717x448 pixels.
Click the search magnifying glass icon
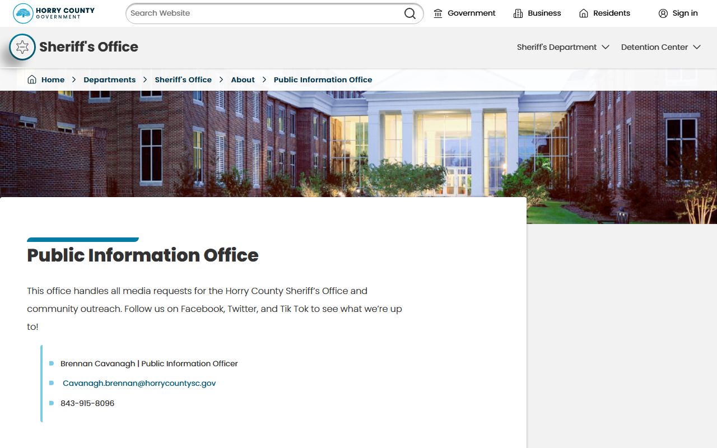(x=410, y=13)
